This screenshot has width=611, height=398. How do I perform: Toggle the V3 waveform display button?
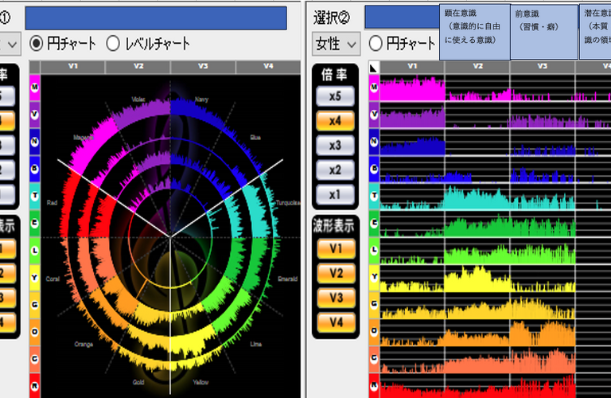pos(337,298)
